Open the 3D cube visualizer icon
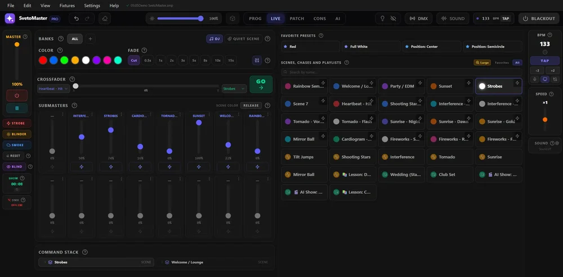563x277 pixels. [233, 19]
